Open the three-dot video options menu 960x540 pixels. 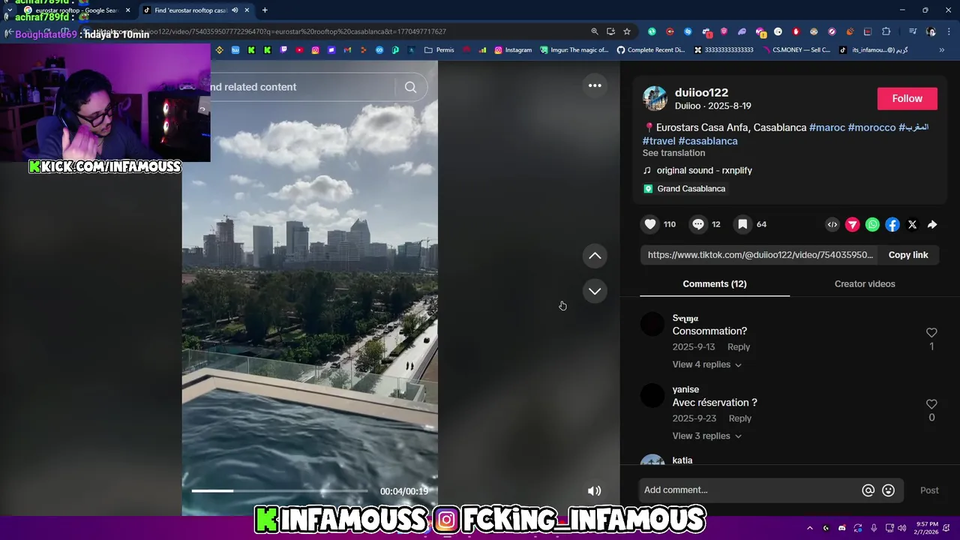click(x=595, y=85)
